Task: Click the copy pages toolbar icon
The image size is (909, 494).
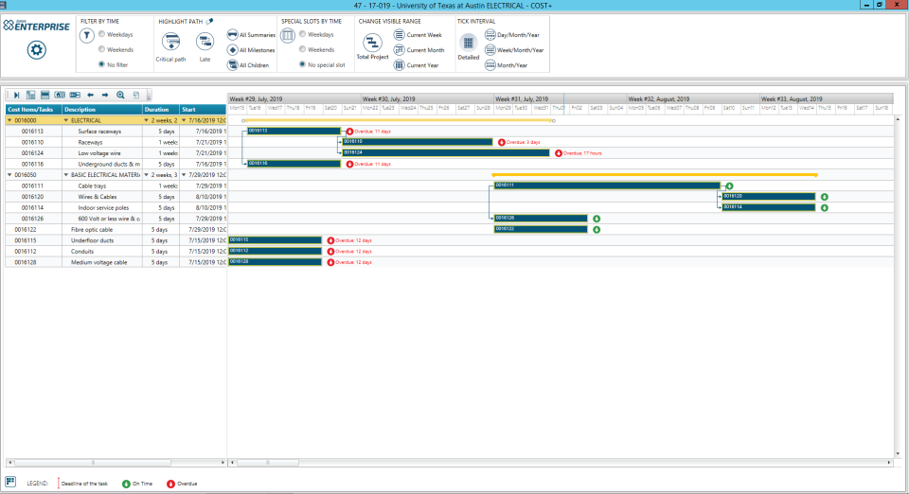Action: click(x=135, y=95)
